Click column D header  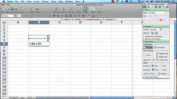point(80,23)
